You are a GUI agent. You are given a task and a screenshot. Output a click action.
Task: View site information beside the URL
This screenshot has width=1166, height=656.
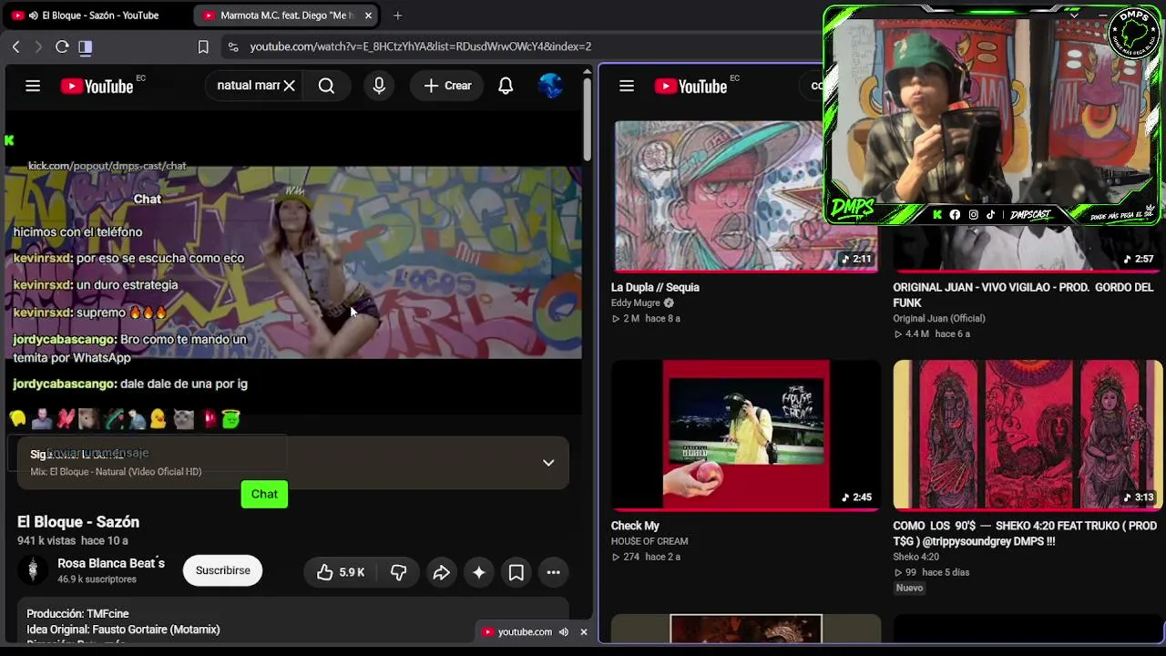point(233,46)
